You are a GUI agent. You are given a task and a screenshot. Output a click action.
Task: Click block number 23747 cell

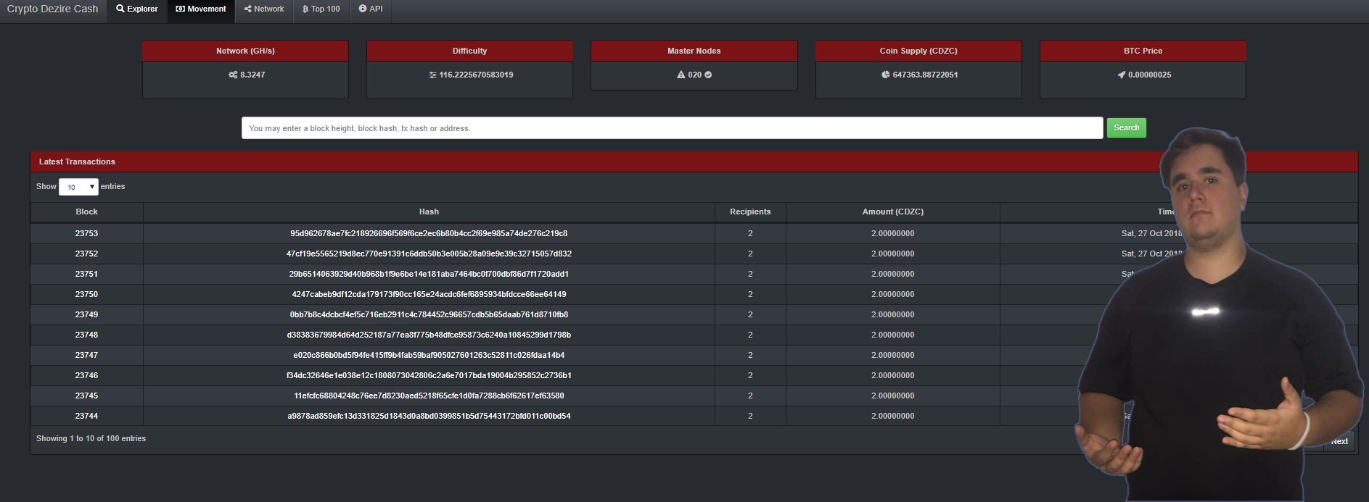pos(86,355)
